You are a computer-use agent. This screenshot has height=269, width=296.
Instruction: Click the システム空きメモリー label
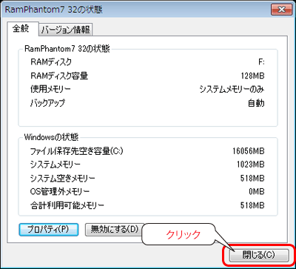pyautogui.click(x=62, y=178)
